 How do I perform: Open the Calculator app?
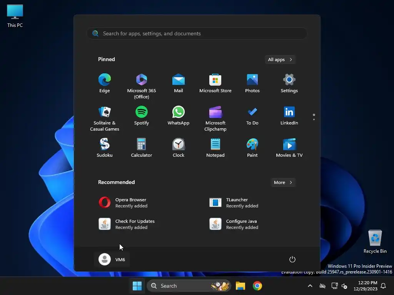(x=142, y=148)
